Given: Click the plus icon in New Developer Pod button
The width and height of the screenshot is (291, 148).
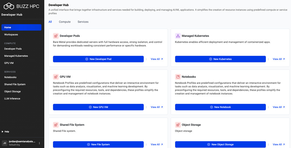Looking at the screenshot, I should point(87,59).
